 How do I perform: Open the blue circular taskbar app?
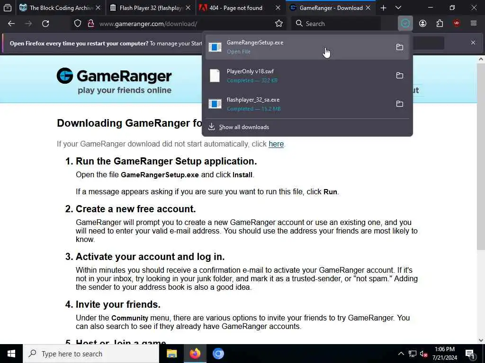(x=218, y=354)
